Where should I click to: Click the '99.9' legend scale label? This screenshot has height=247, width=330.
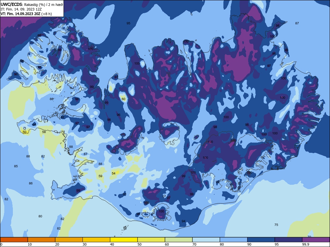click(306, 244)
